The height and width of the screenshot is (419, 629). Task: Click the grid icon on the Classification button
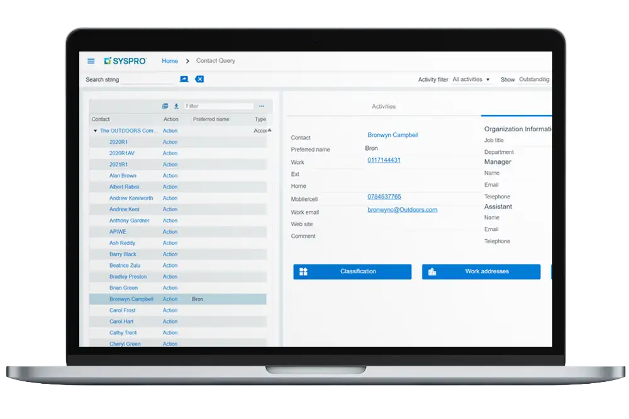(304, 271)
